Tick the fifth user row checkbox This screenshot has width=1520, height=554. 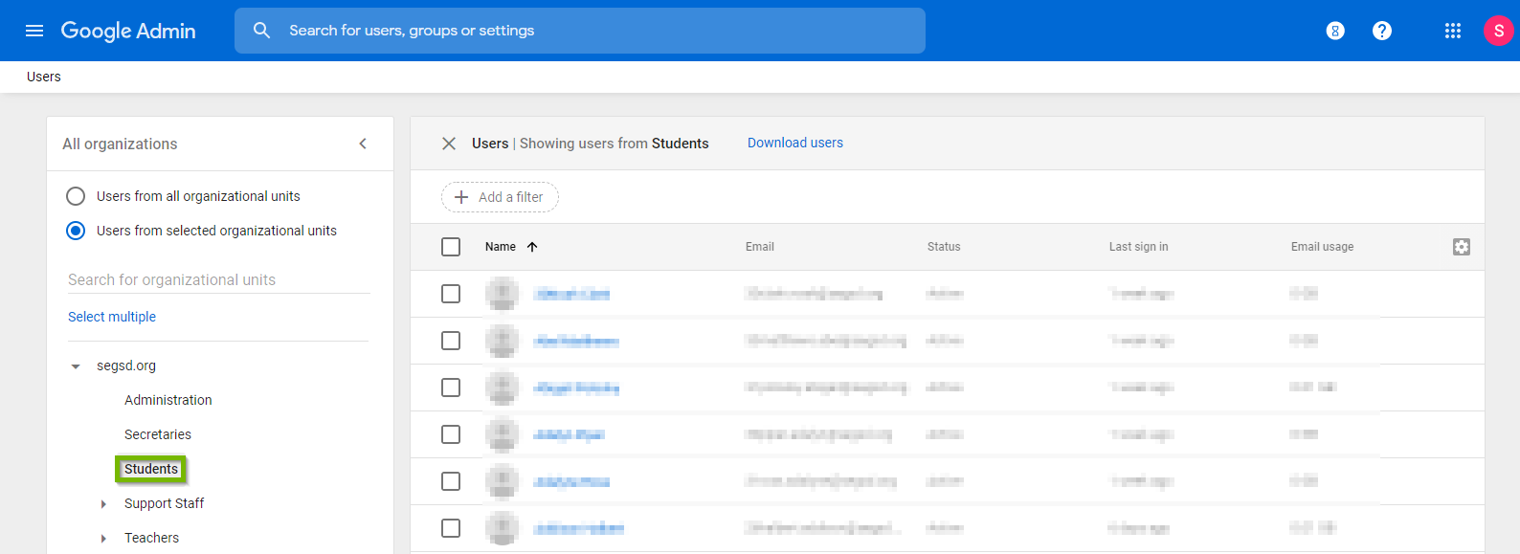pyautogui.click(x=451, y=481)
